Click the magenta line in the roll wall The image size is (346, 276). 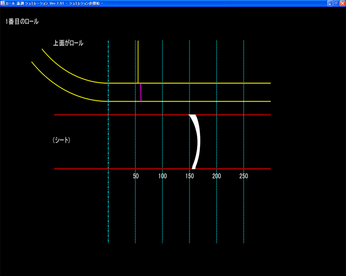[x=141, y=92]
